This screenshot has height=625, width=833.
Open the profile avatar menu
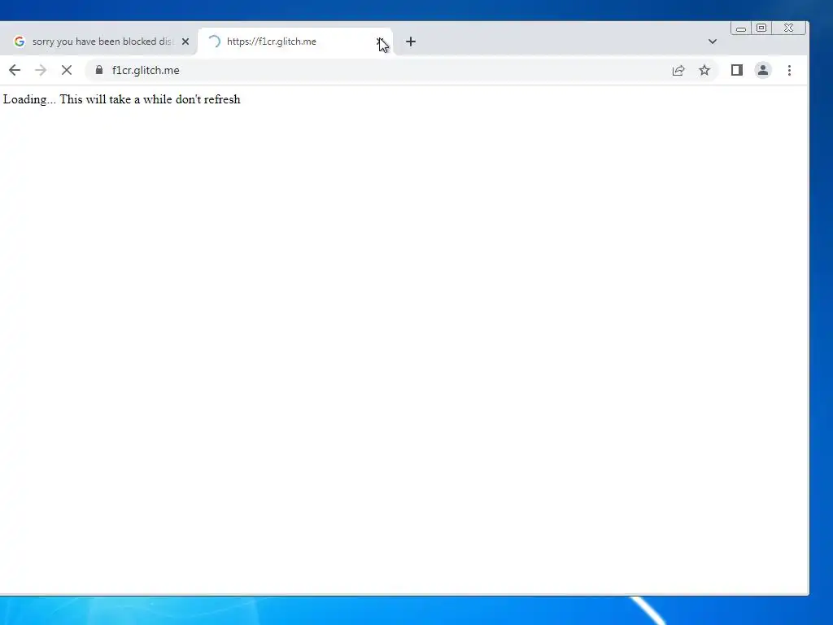763,70
